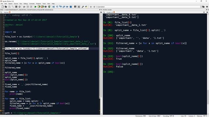Viewport: 209px width, 117px height.
Task: Undock the IPython console pane
Action: (206, 10)
